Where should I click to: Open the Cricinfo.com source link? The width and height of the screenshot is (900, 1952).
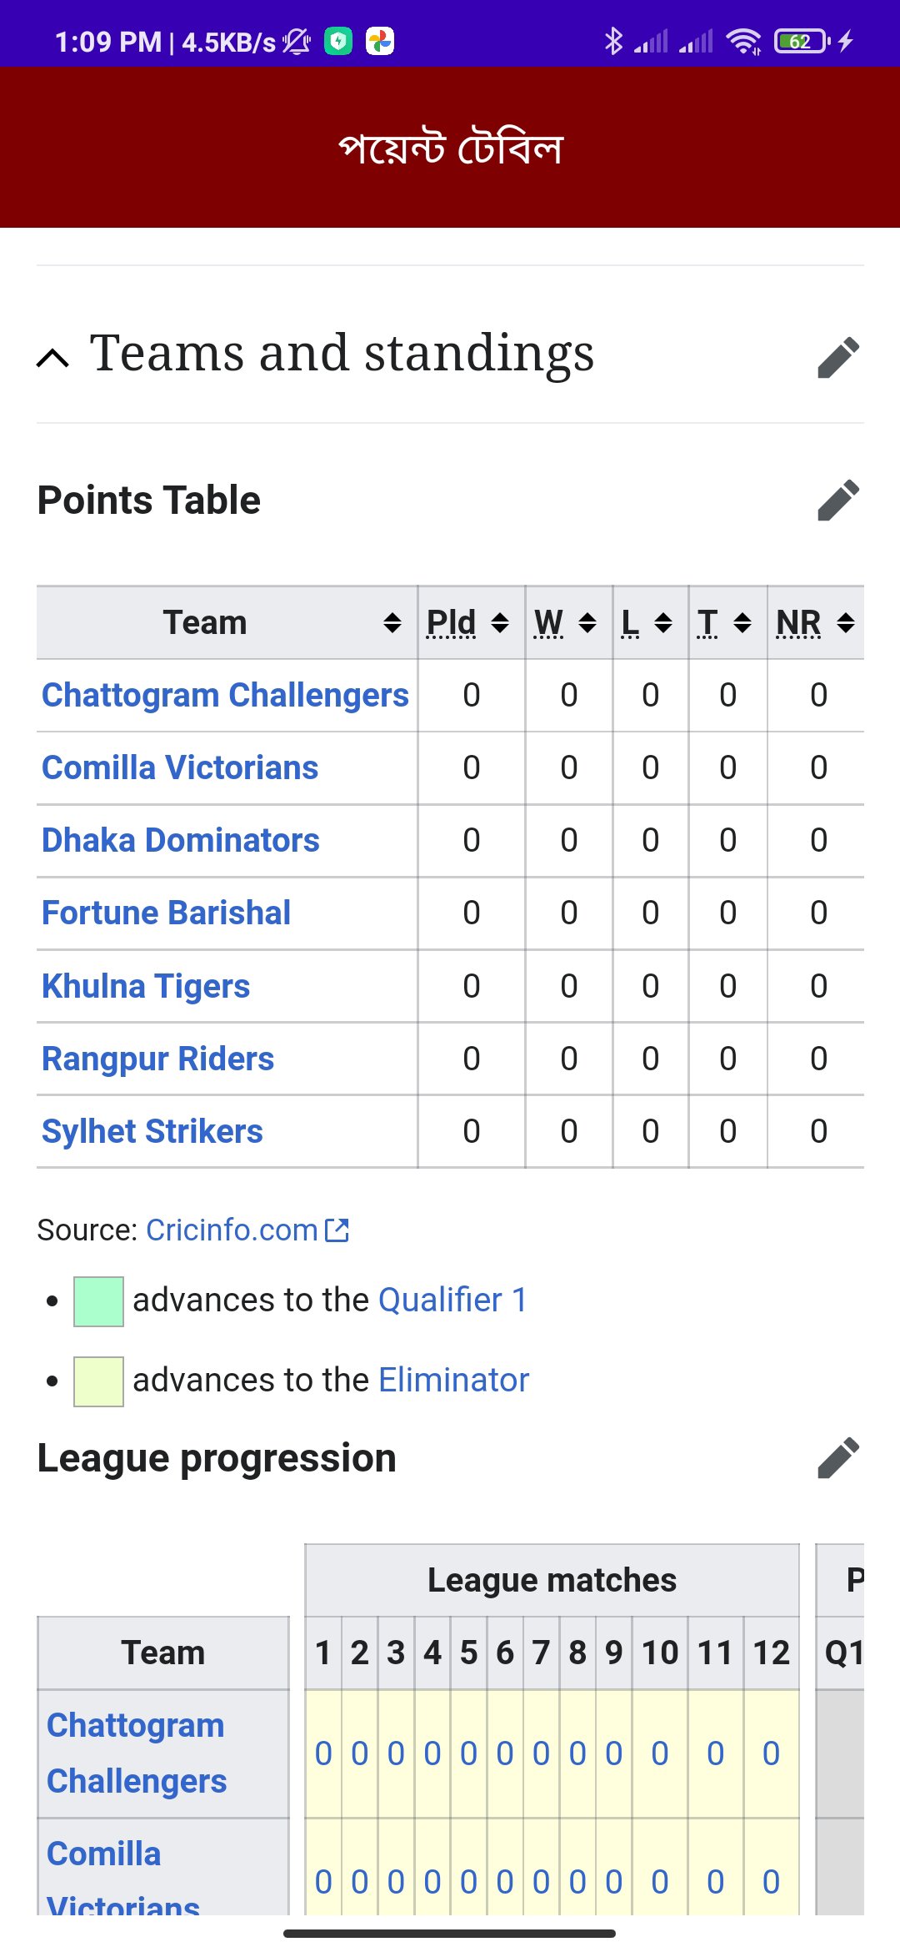(232, 1230)
